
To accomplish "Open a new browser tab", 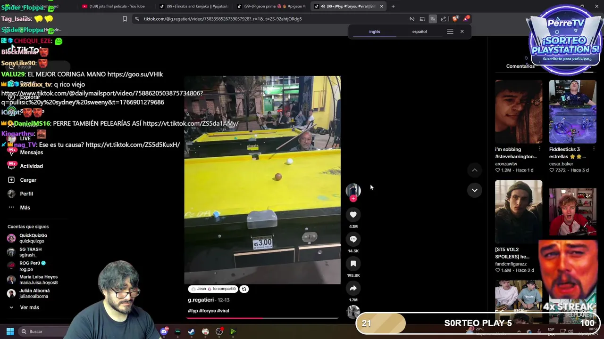I will [393, 6].
